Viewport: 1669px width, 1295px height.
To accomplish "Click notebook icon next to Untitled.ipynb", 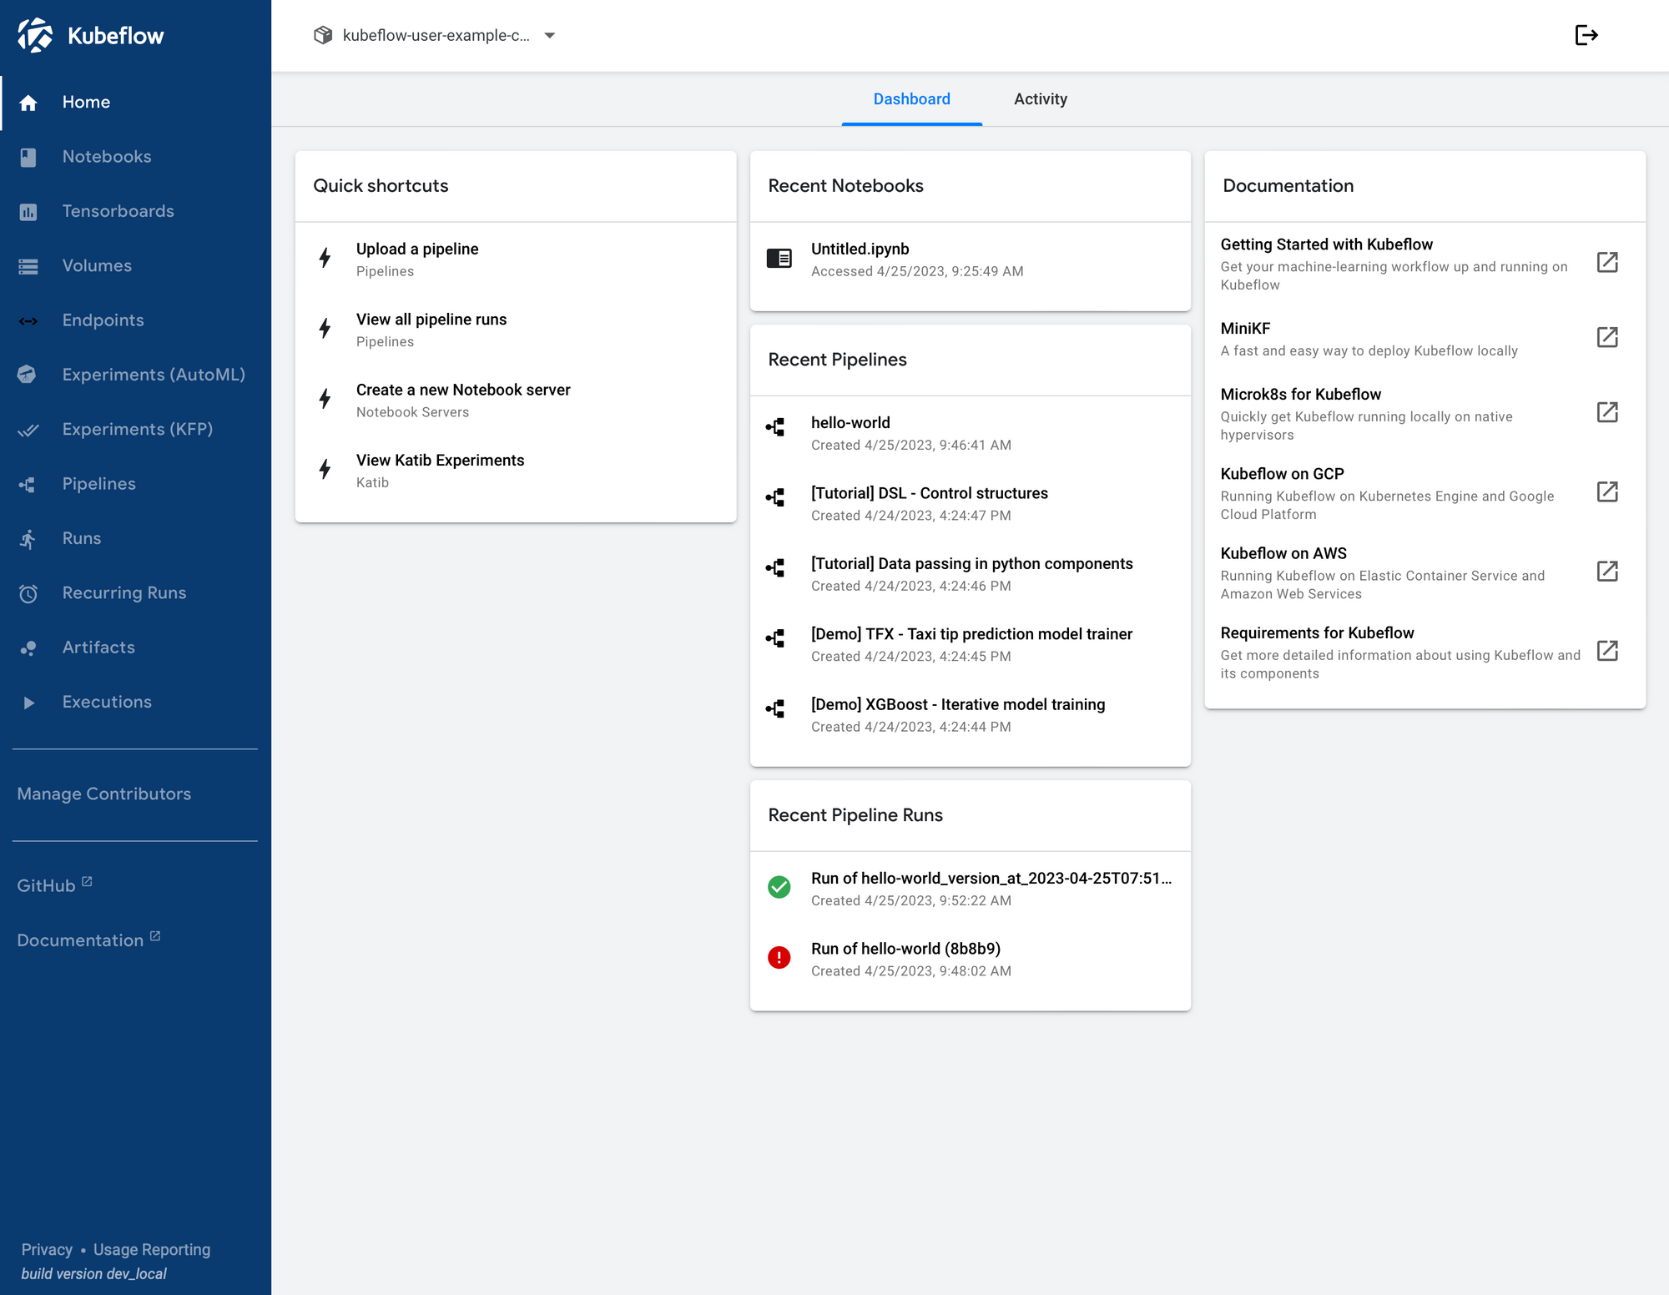I will [779, 258].
